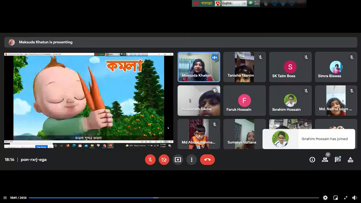Pause the video recording playback
This screenshot has width=361, height=203.
pyautogui.click(x=5, y=198)
